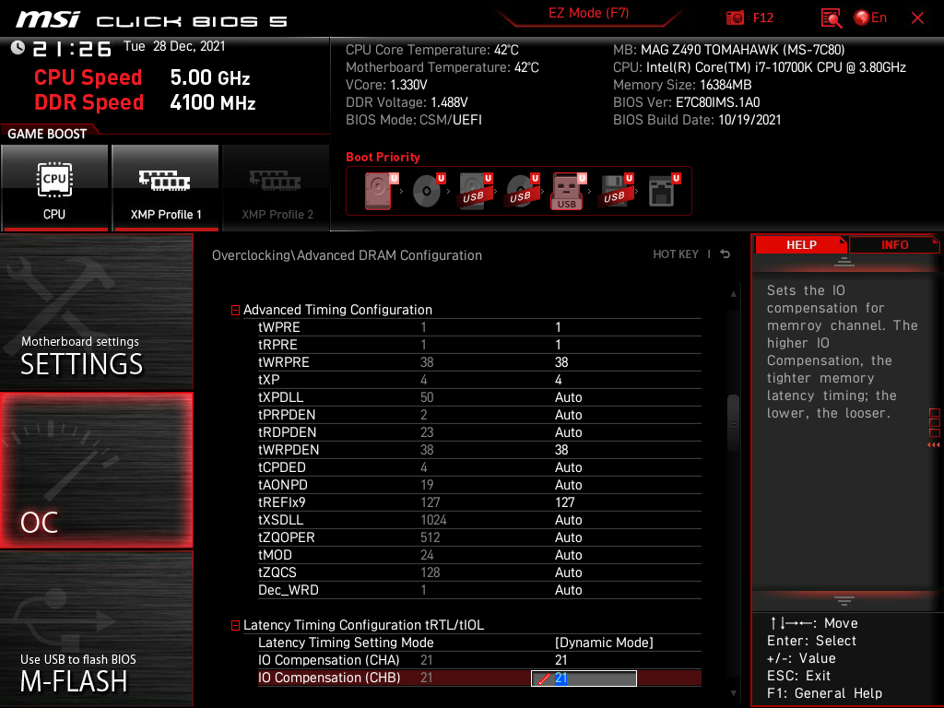Select the USB CD/DVD boot device icon
The width and height of the screenshot is (944, 708).
pos(523,191)
